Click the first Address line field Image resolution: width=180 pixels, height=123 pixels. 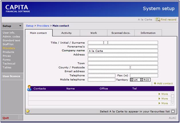(123, 55)
